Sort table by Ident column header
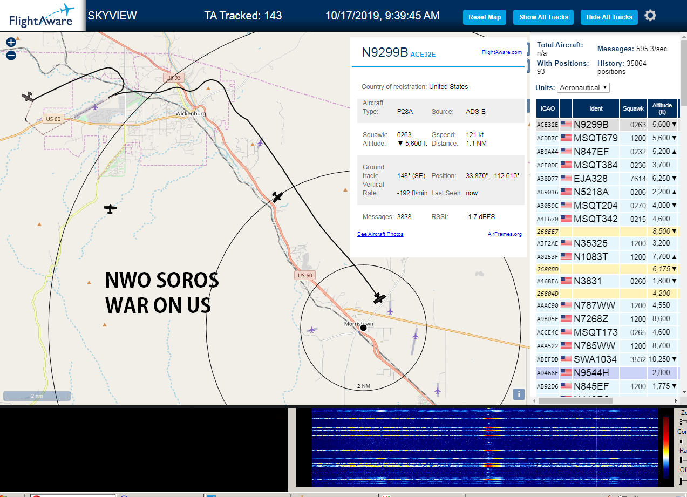The image size is (687, 497). tap(596, 108)
